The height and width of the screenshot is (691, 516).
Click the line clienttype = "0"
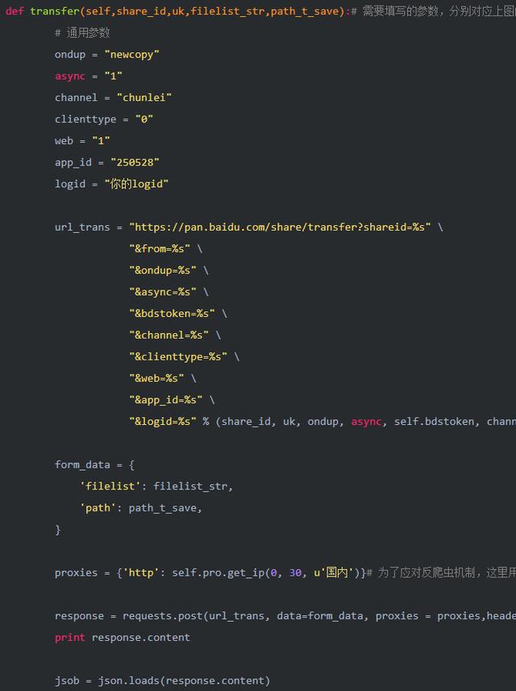tap(103, 119)
